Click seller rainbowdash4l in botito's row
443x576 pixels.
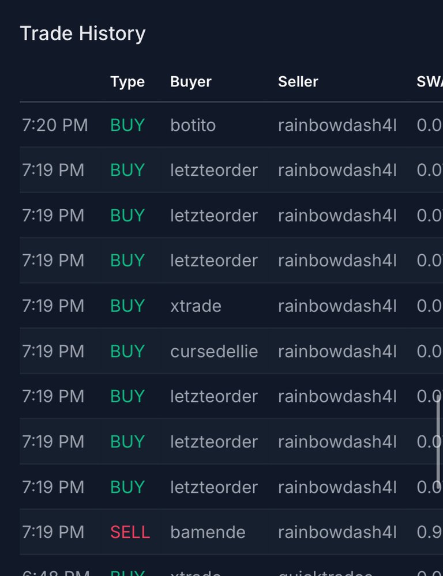click(x=337, y=125)
